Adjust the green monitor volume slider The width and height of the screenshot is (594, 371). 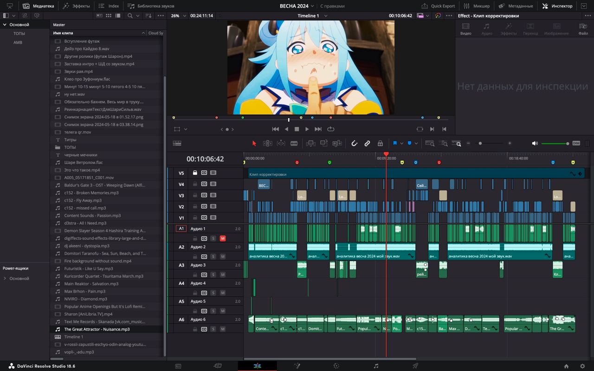tap(555, 143)
